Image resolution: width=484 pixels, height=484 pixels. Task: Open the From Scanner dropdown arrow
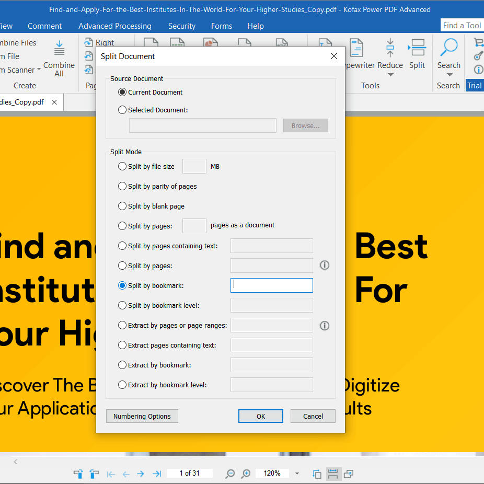(x=39, y=69)
